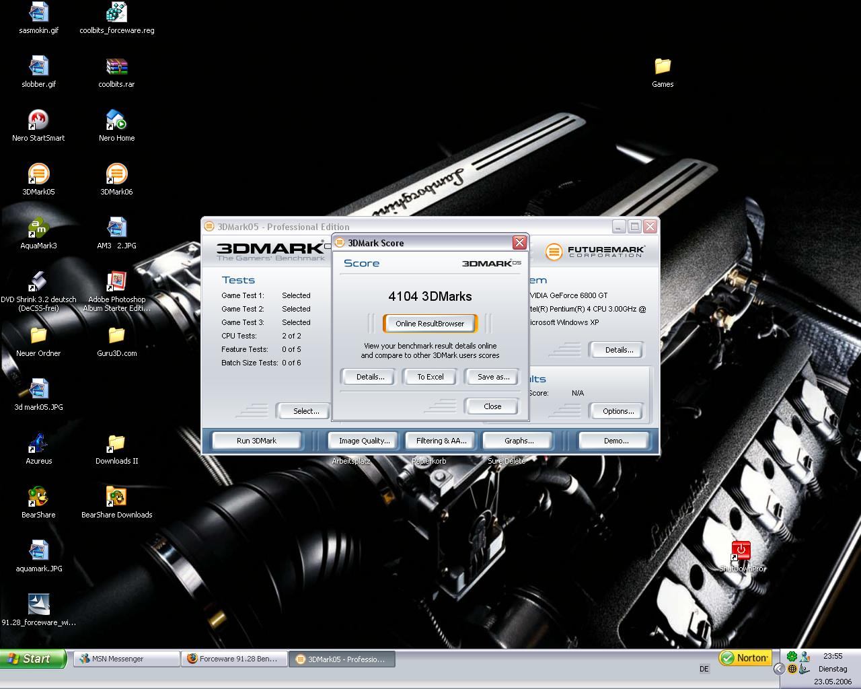The width and height of the screenshot is (861, 689).
Task: Click Demo... button
Action: (x=615, y=441)
